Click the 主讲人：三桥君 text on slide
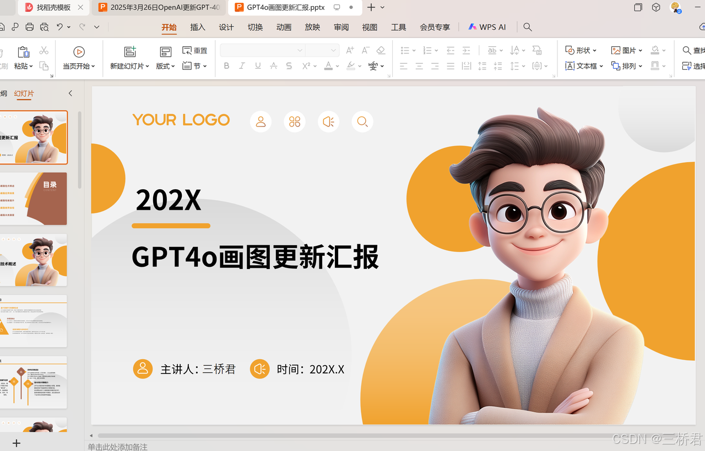The image size is (705, 451). [198, 369]
